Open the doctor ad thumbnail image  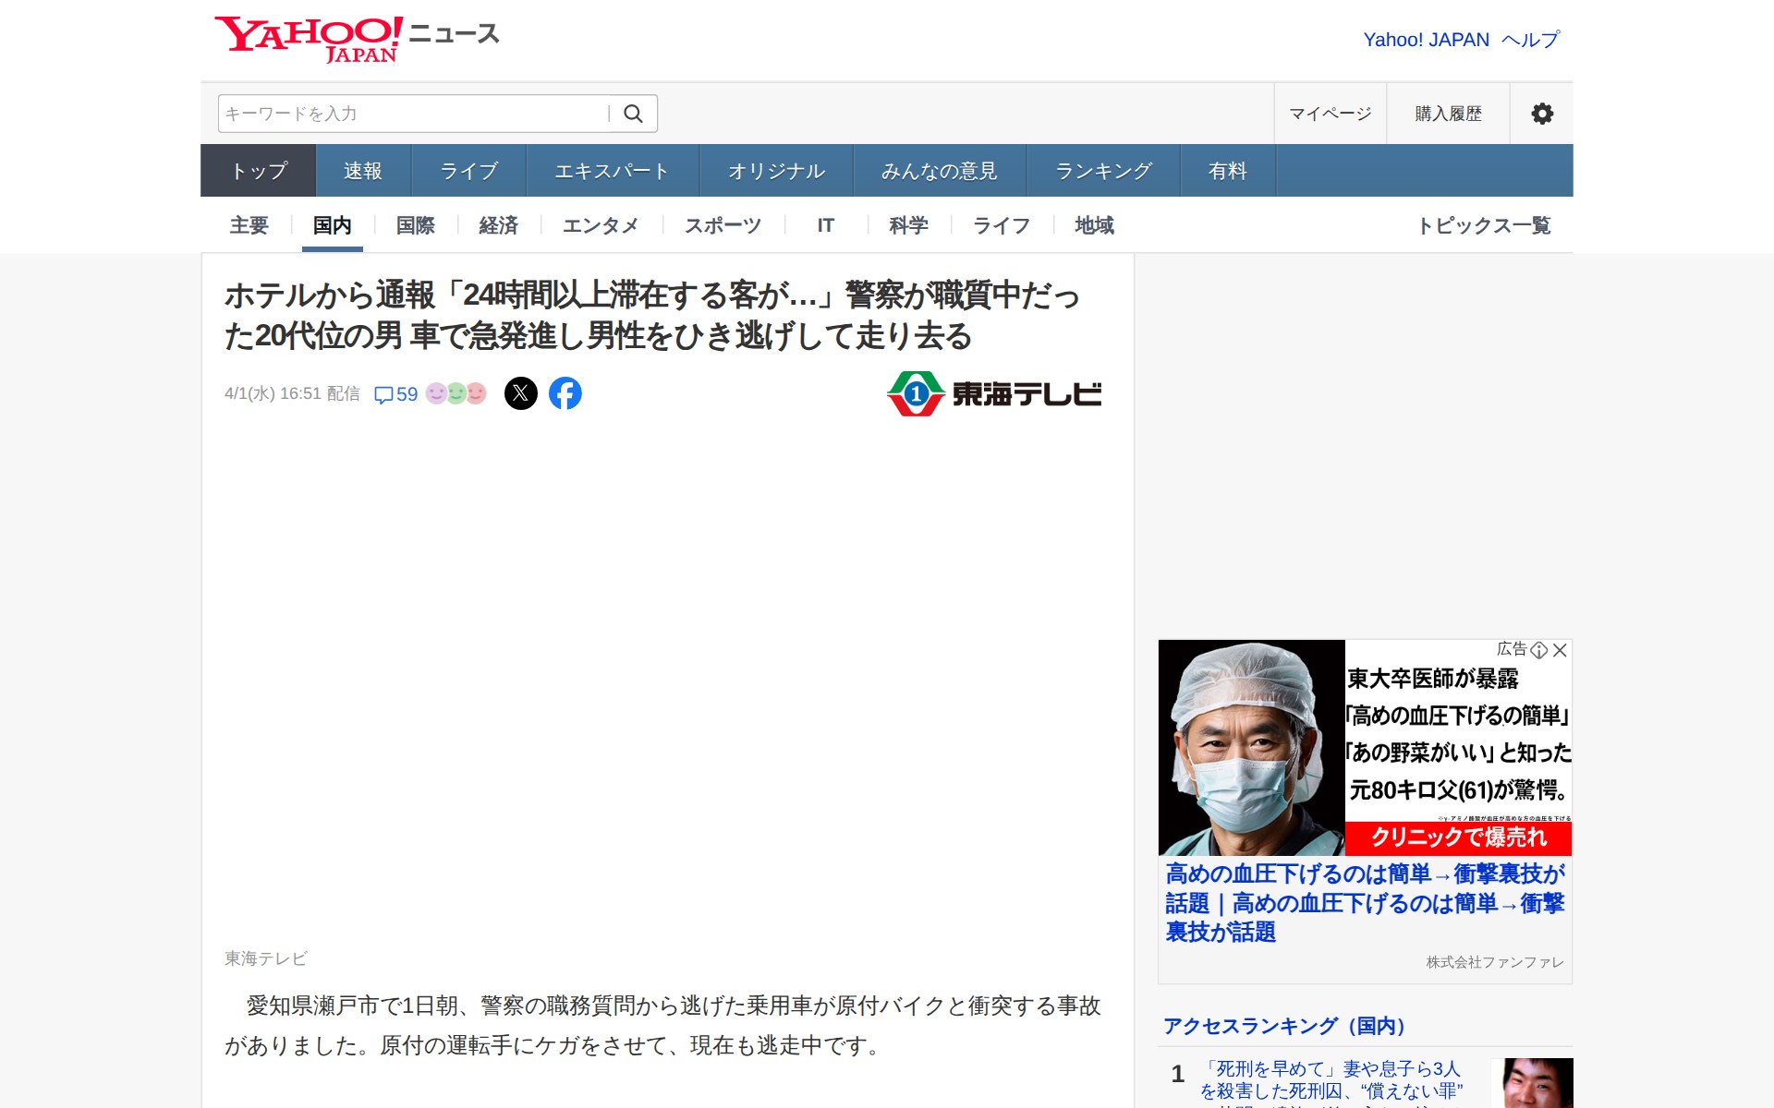[x=1251, y=748]
